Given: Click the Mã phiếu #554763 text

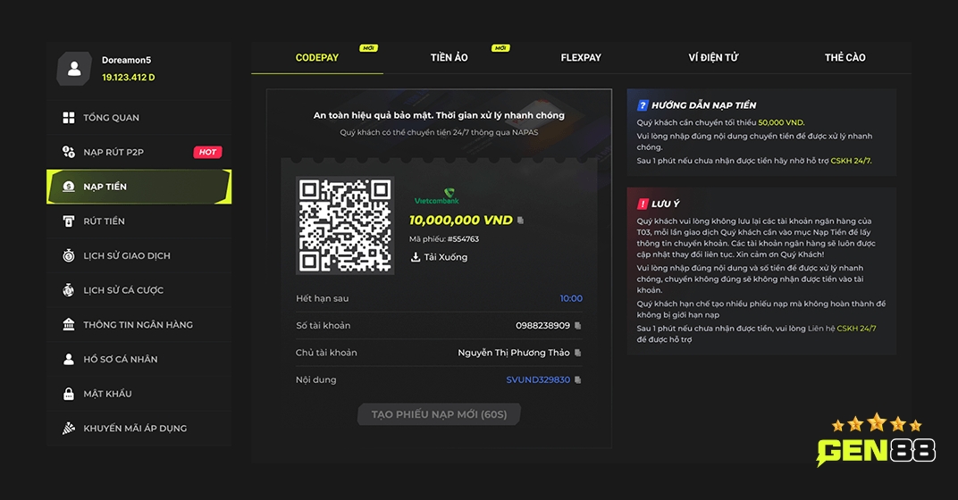Looking at the screenshot, I should pos(444,239).
